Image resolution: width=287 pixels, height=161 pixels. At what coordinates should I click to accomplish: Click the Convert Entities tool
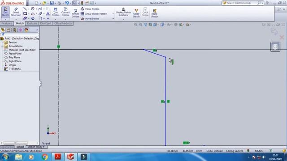(x=65, y=12)
